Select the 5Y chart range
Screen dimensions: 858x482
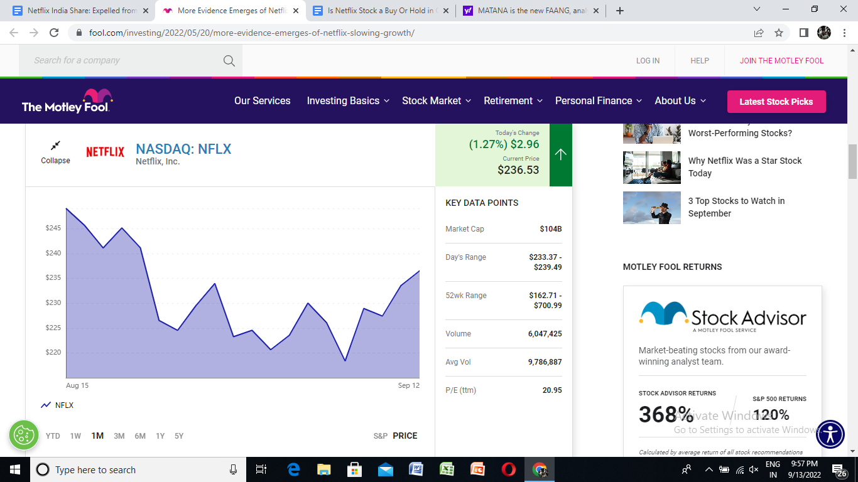[x=179, y=436]
